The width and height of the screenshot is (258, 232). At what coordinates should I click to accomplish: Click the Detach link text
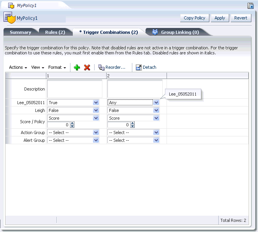tap(149, 67)
